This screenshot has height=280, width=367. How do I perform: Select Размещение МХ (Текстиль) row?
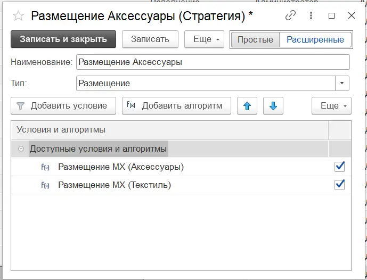coord(181,185)
